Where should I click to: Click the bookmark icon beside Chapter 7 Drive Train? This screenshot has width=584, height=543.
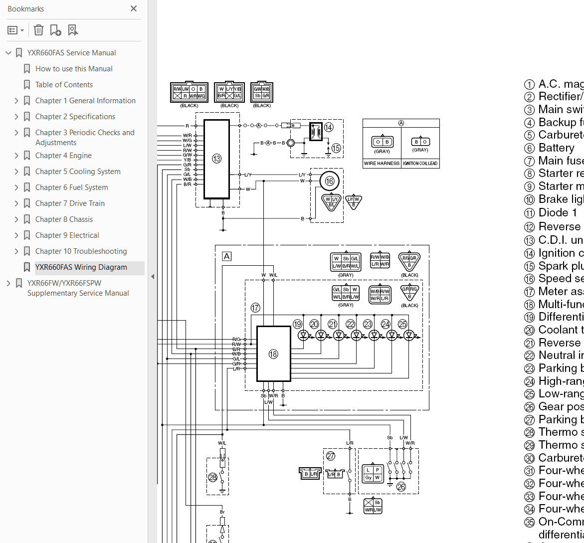(x=27, y=203)
